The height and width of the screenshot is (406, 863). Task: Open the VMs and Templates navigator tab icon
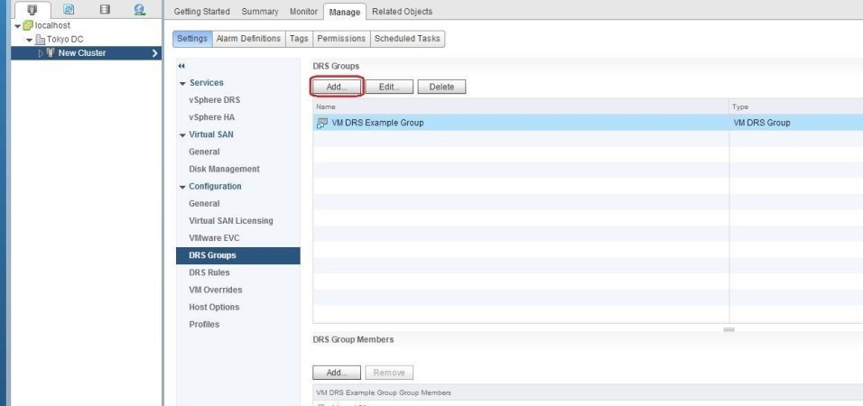point(69,9)
